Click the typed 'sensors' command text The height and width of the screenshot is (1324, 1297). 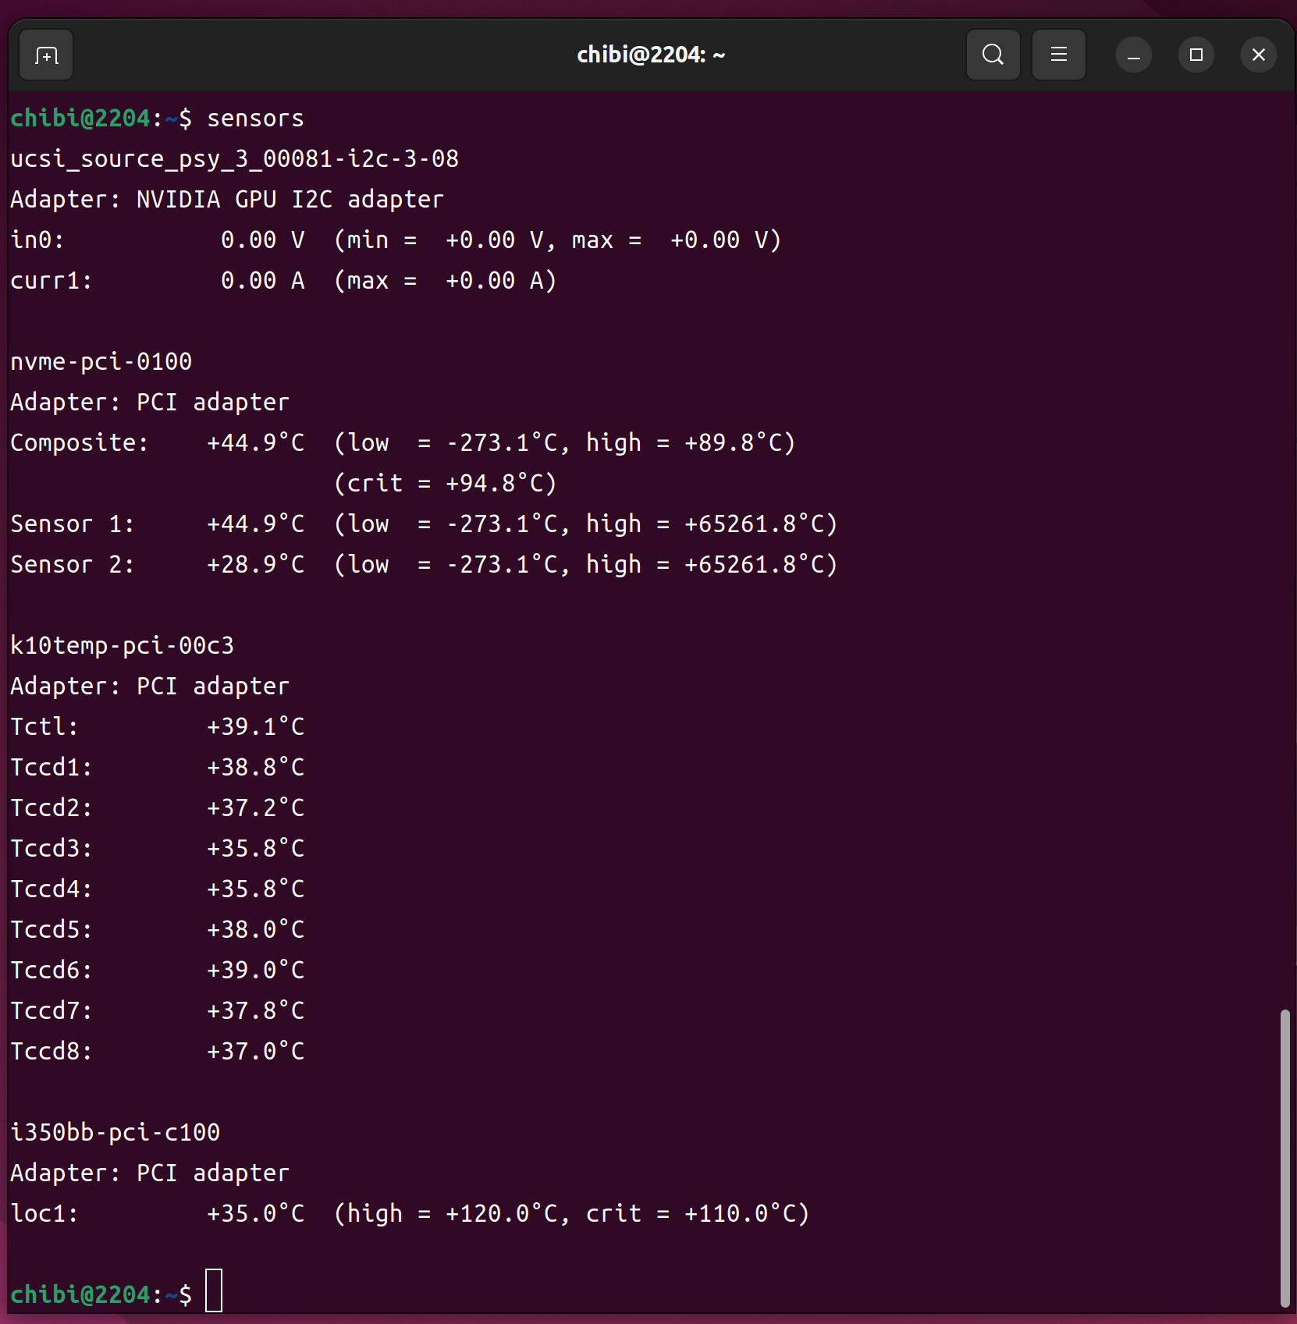[255, 119]
